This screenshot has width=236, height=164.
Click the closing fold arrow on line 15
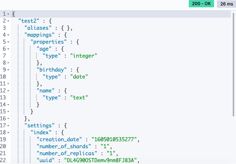[x=8, y=112]
